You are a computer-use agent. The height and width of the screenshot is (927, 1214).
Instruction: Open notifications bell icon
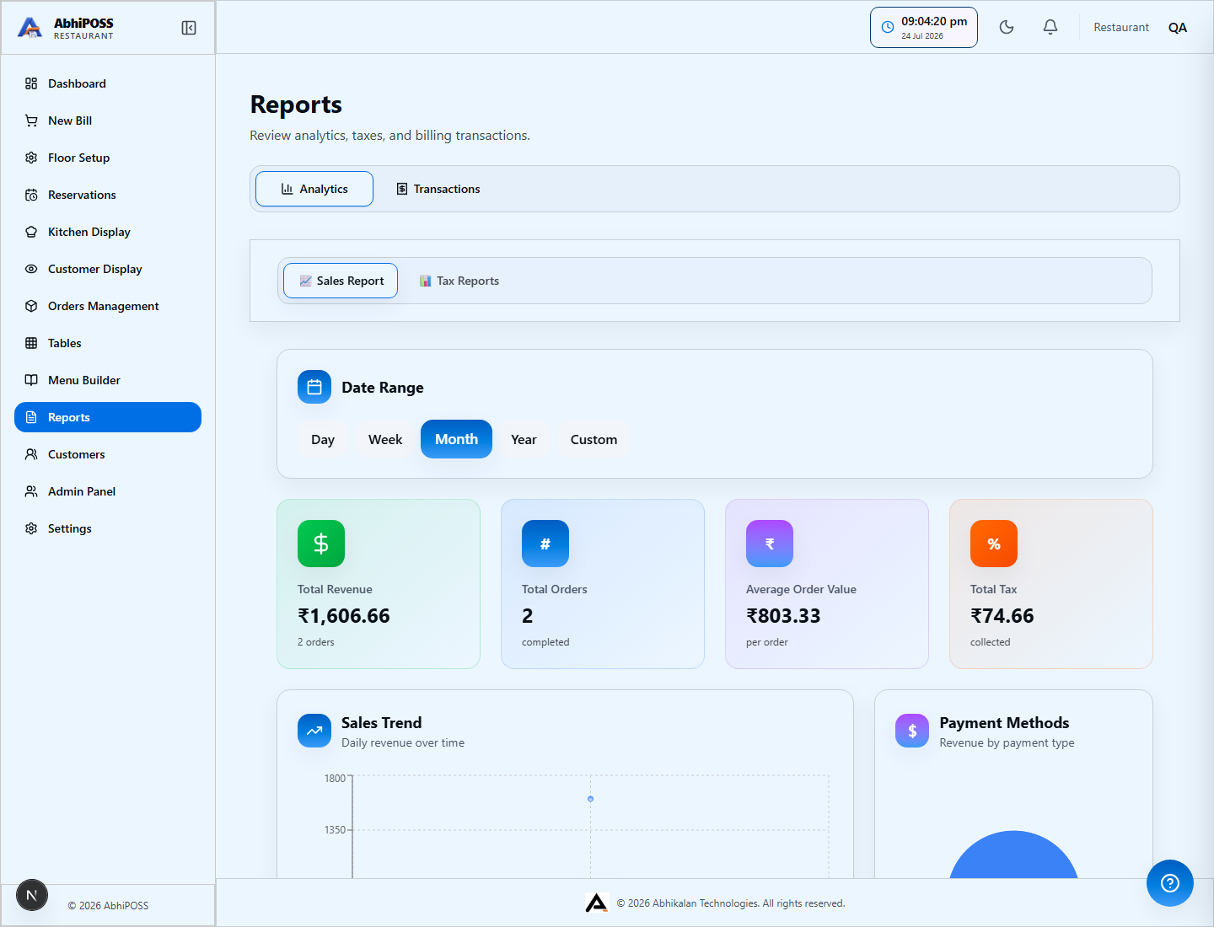1050,27
